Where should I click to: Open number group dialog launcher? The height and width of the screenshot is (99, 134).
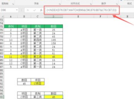coord(117,4)
